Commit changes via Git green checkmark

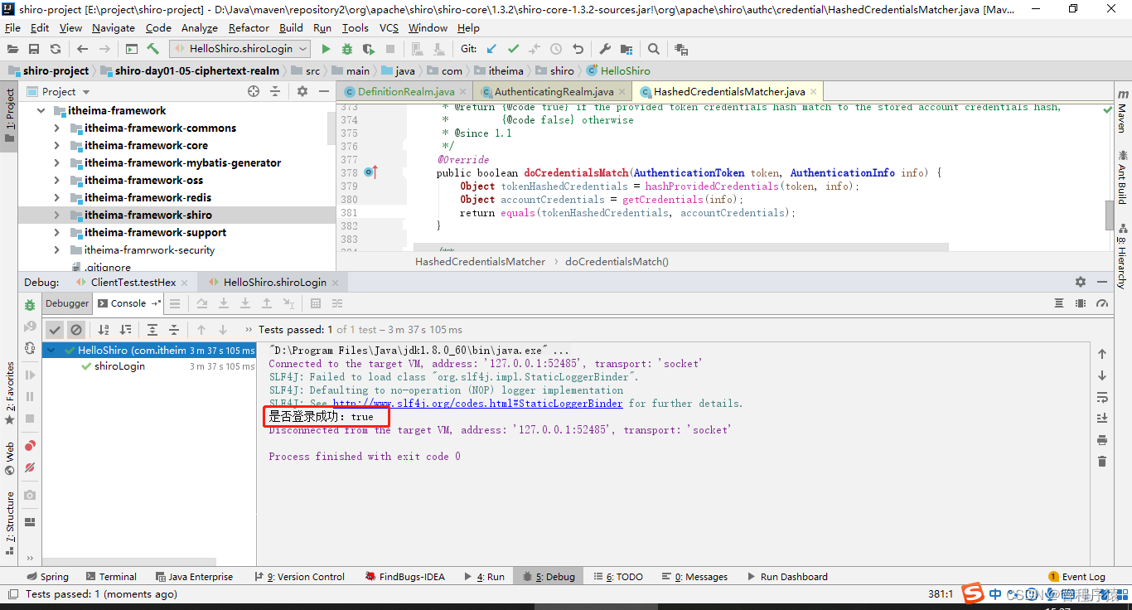[x=514, y=49]
